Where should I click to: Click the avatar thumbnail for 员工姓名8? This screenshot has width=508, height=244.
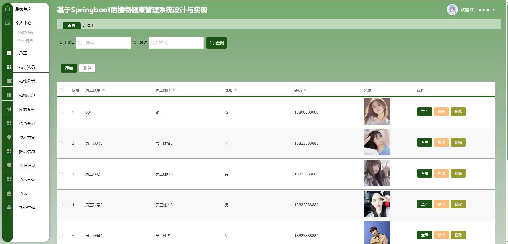click(377, 142)
